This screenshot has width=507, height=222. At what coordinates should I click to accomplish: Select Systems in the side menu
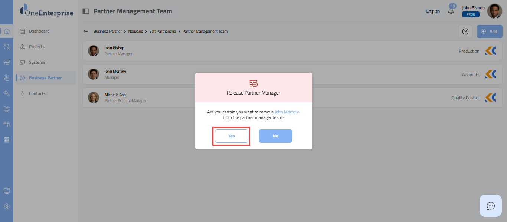[37, 62]
